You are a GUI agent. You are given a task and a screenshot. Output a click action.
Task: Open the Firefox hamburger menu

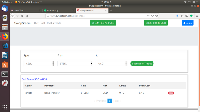coord(197,16)
